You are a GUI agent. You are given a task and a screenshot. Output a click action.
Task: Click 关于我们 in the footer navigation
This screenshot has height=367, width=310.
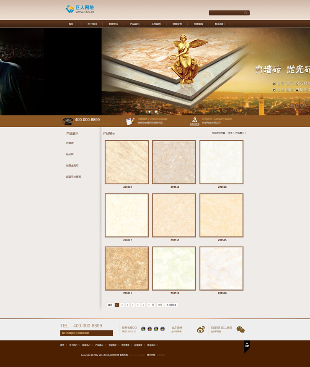coord(73,345)
